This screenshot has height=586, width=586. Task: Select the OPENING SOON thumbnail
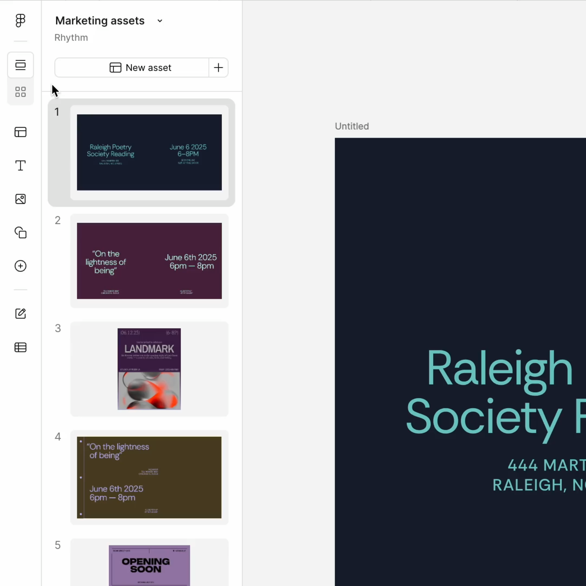(149, 565)
